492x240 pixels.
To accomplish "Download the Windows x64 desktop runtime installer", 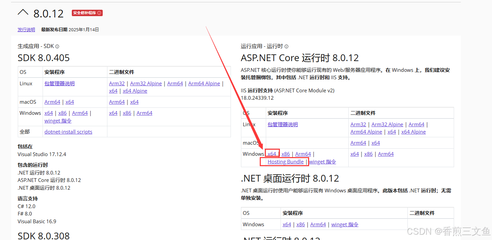I will coord(287,224).
